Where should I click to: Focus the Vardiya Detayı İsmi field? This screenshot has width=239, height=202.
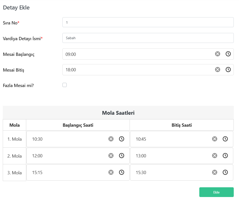click(x=148, y=38)
